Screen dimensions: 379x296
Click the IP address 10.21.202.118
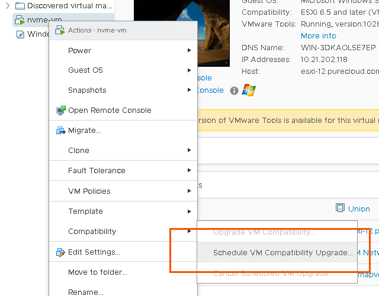[x=324, y=59]
